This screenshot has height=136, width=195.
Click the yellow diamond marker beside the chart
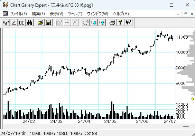coord(193,99)
